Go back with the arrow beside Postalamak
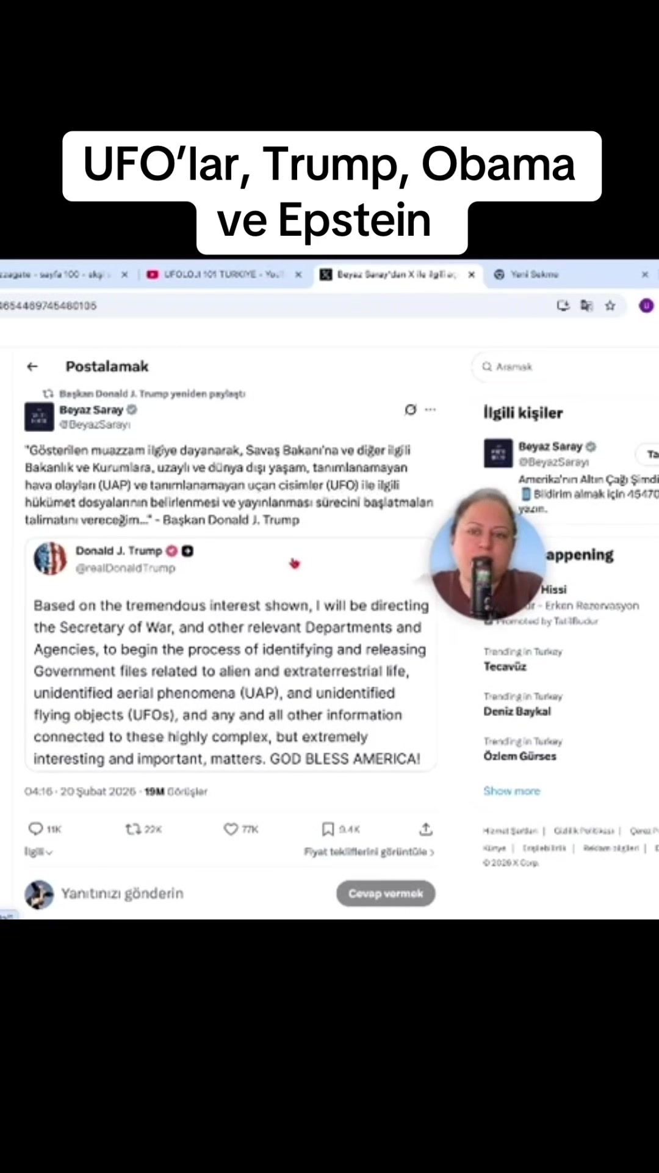The image size is (659, 1173). click(32, 367)
